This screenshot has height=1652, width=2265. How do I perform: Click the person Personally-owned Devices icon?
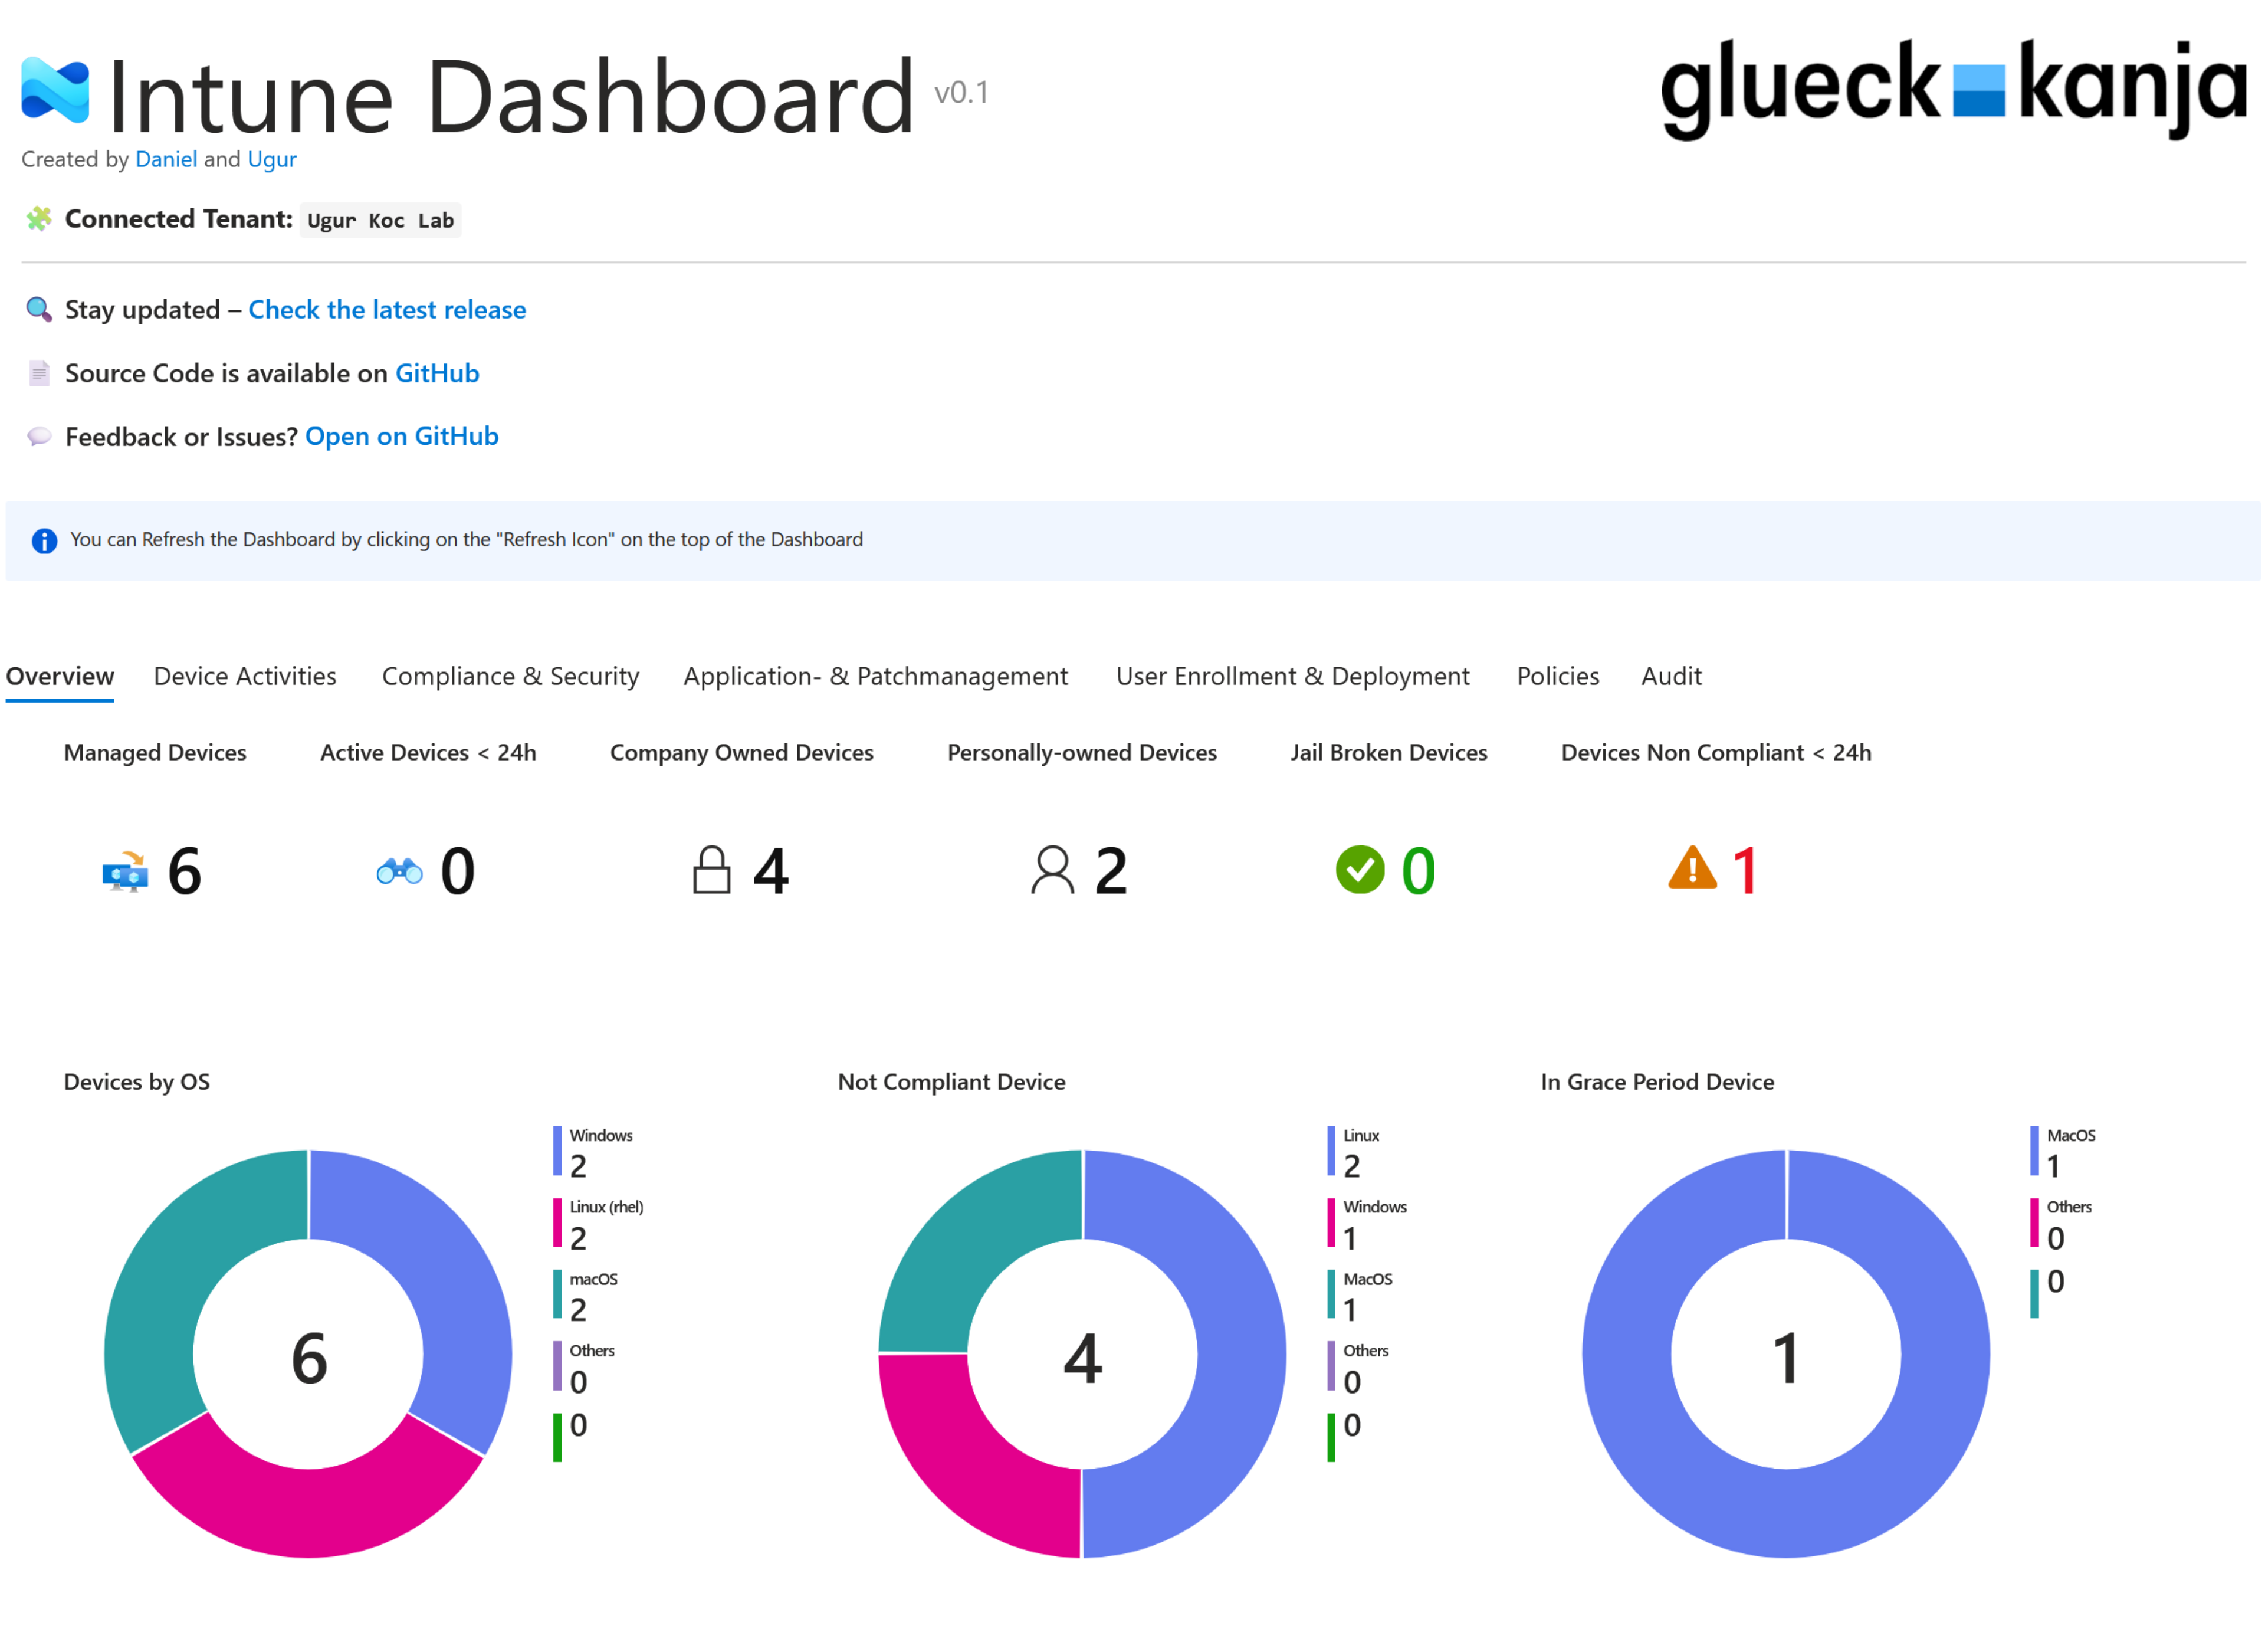click(x=1052, y=869)
